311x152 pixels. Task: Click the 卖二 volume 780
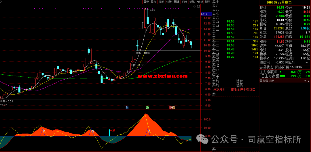256,33
